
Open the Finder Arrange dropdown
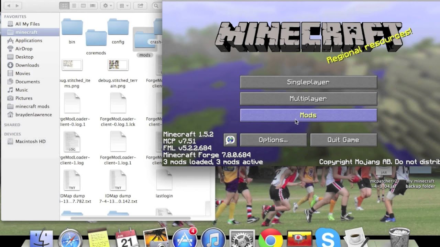[x=123, y=6]
